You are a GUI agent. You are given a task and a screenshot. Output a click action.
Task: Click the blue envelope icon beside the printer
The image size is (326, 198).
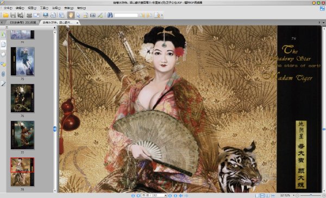tap(36, 15)
